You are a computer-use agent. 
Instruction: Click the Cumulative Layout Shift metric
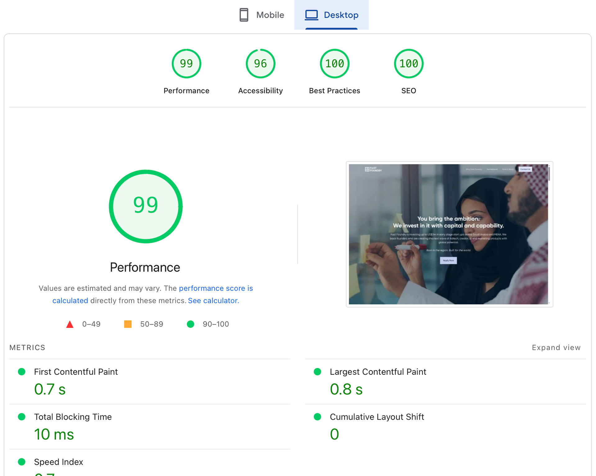377,417
